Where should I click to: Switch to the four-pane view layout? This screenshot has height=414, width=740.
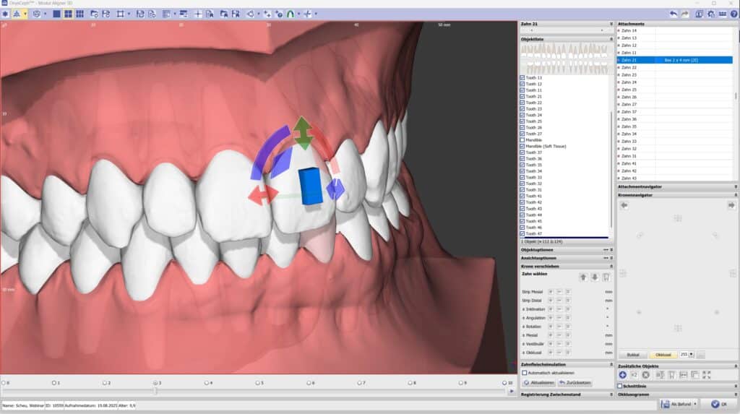tap(68, 14)
